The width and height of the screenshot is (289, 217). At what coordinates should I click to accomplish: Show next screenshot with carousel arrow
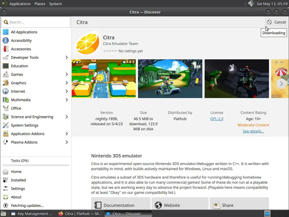pyautogui.click(x=281, y=84)
